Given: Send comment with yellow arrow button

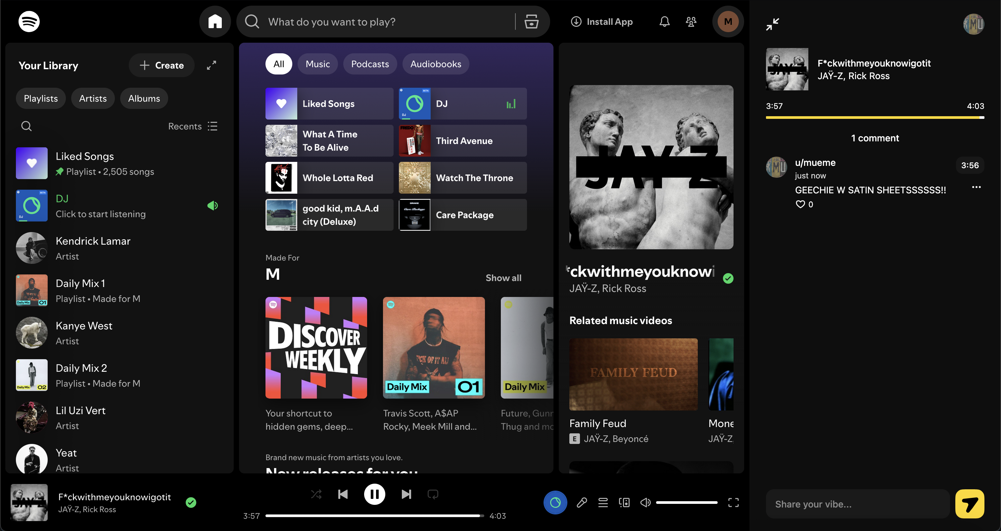Looking at the screenshot, I should (x=970, y=504).
